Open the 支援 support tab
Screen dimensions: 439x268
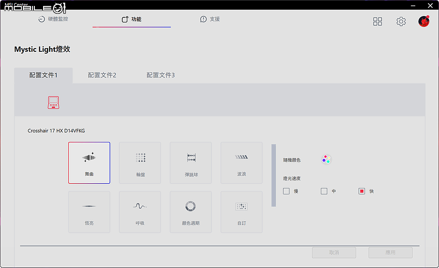coord(210,19)
